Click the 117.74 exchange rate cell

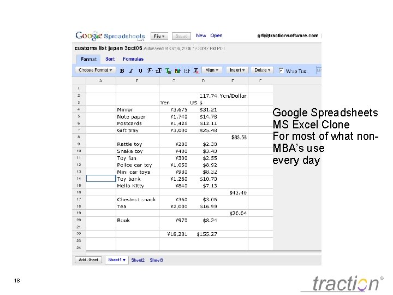click(x=203, y=96)
